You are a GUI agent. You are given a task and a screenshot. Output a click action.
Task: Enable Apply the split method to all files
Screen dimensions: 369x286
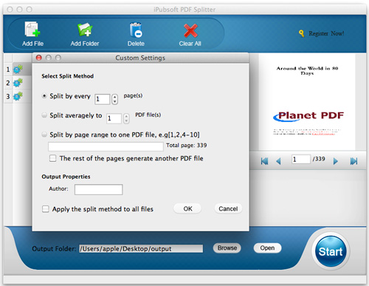click(x=46, y=209)
